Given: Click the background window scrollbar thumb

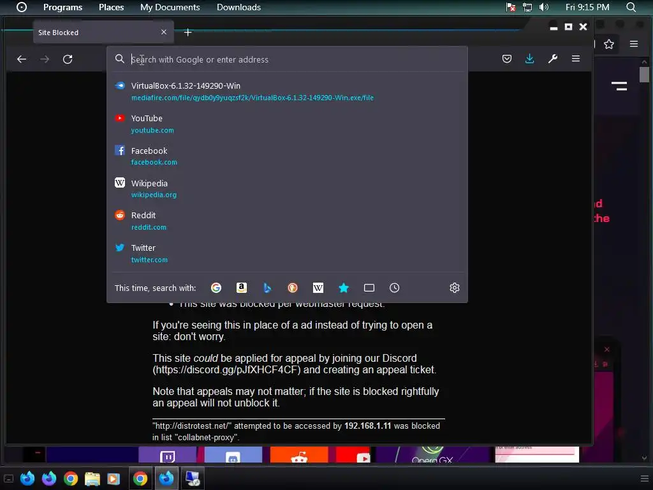Looking at the screenshot, I should click(x=644, y=75).
